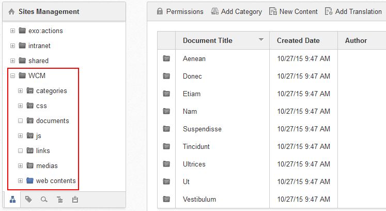Click the folder icon beside Aenean

[166, 58]
